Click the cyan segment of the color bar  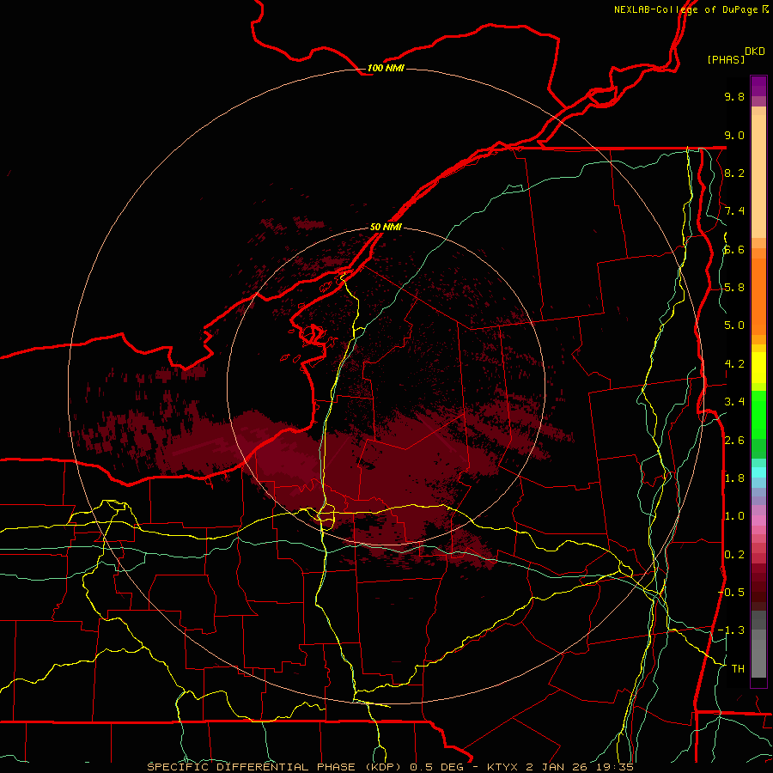758,472
